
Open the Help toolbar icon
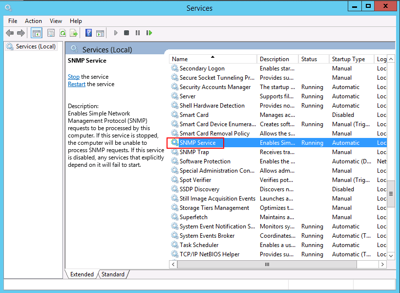pos(88,33)
